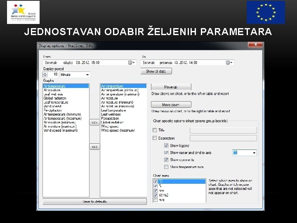Toggle Show raster and bind to axis
This screenshot has height=223, width=297.
click(166, 153)
